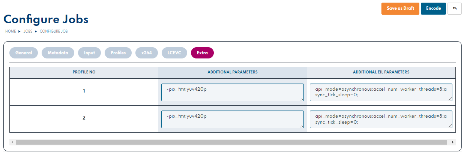The width and height of the screenshot is (467, 163).
Task: Follow the HOME breadcrumb link
Action: [11, 31]
